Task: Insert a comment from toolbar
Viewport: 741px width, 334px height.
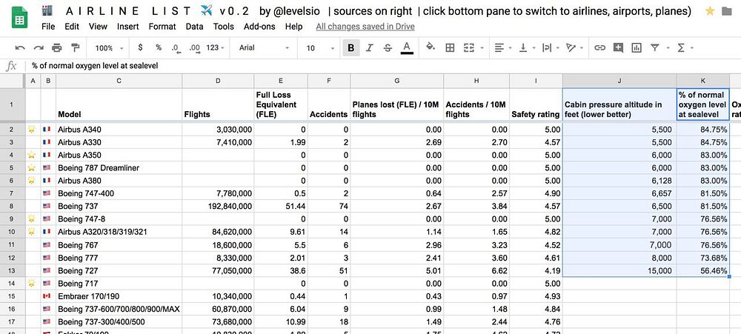Action: [x=618, y=47]
